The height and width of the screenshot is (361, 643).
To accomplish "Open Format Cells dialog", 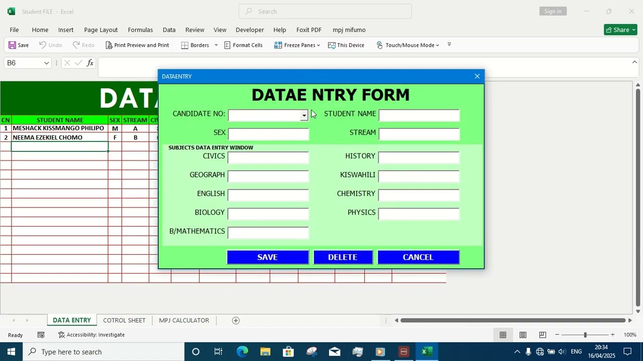I will (x=243, y=45).
